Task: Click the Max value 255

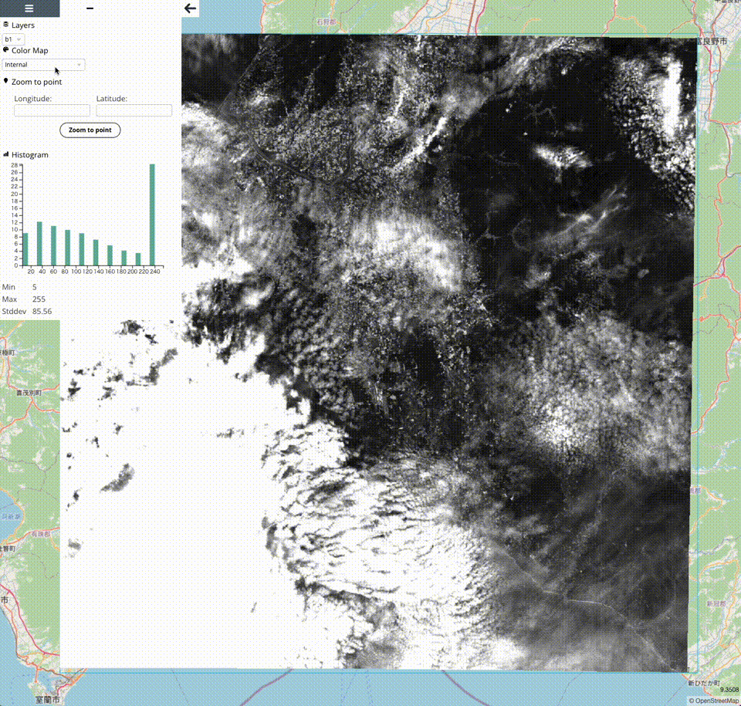Action: click(x=39, y=299)
